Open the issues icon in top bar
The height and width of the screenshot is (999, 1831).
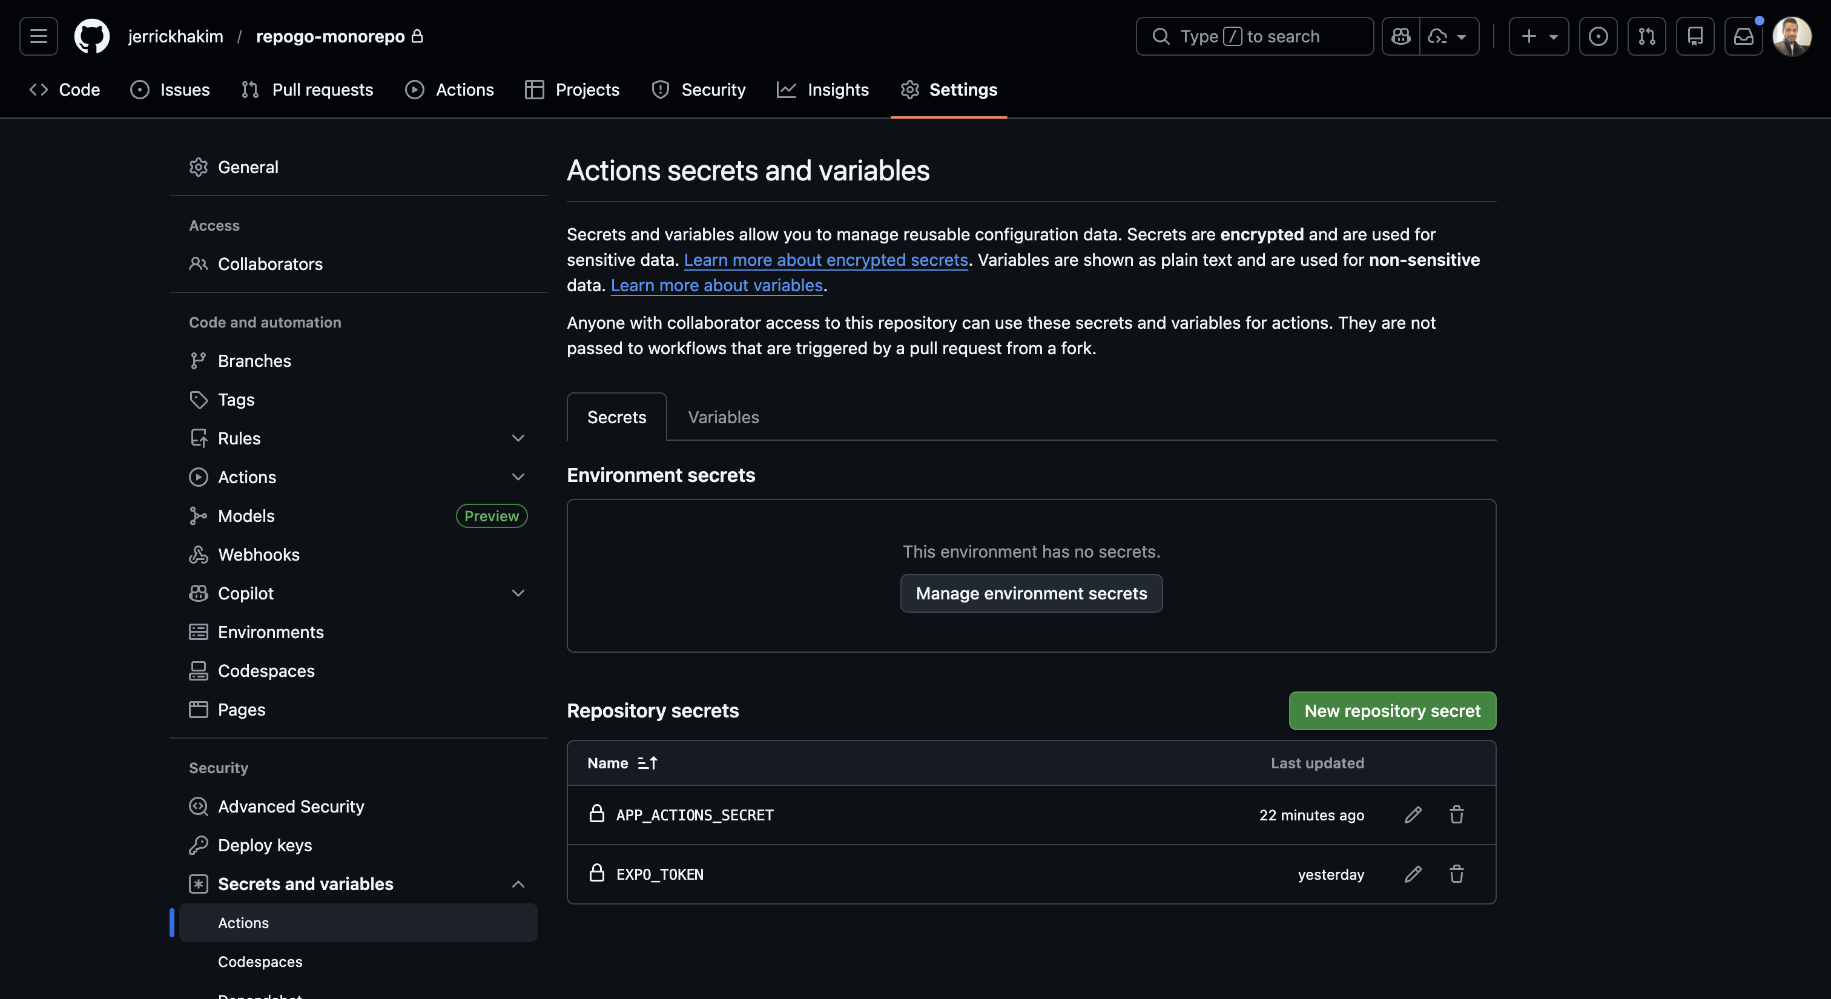coord(1598,36)
